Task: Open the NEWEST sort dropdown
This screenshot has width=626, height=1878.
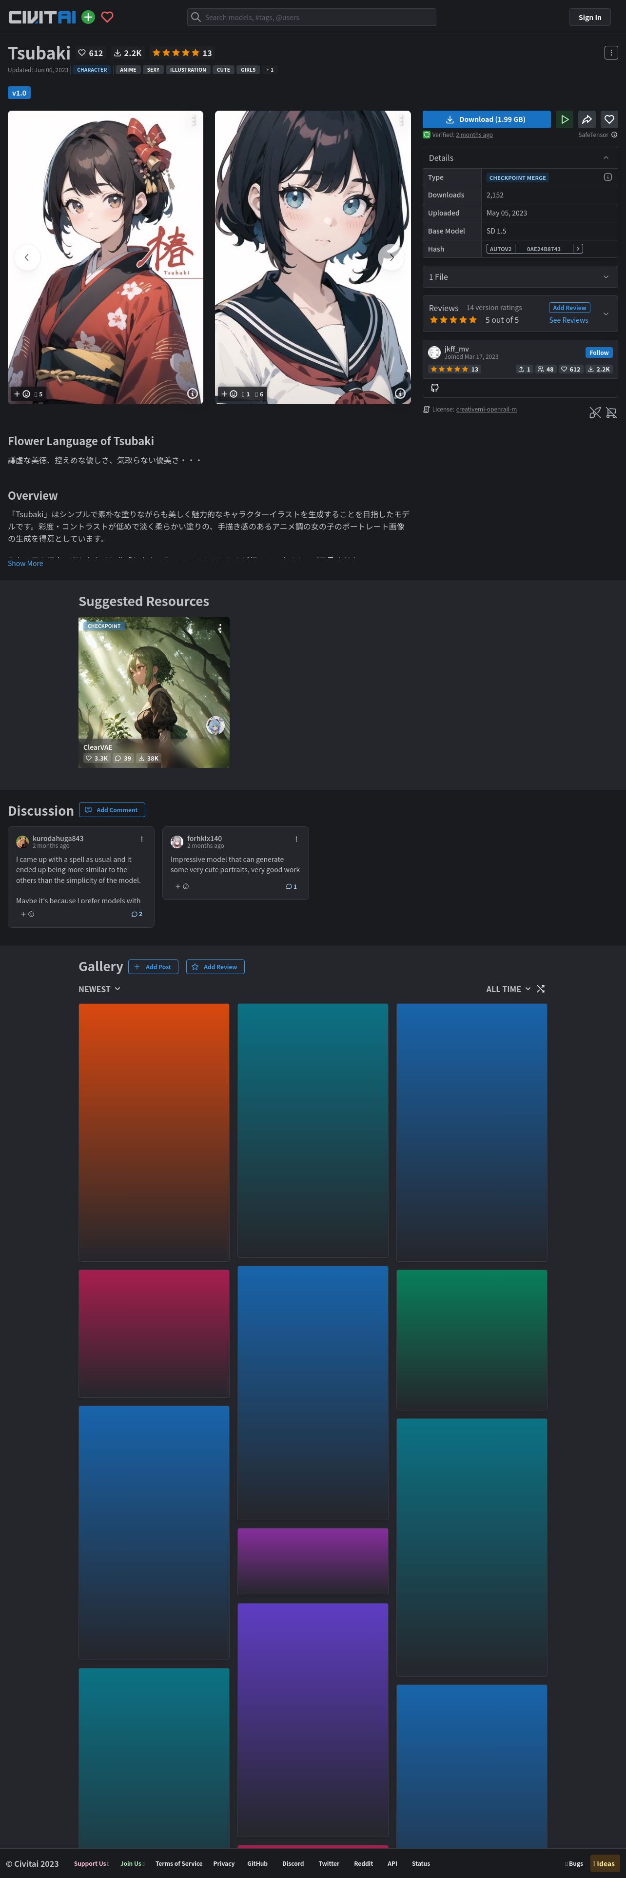Action: (99, 989)
